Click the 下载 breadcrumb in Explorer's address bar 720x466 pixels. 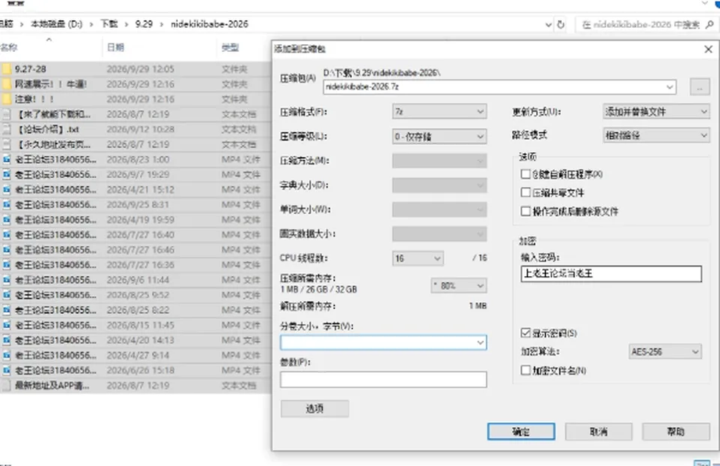tap(109, 24)
